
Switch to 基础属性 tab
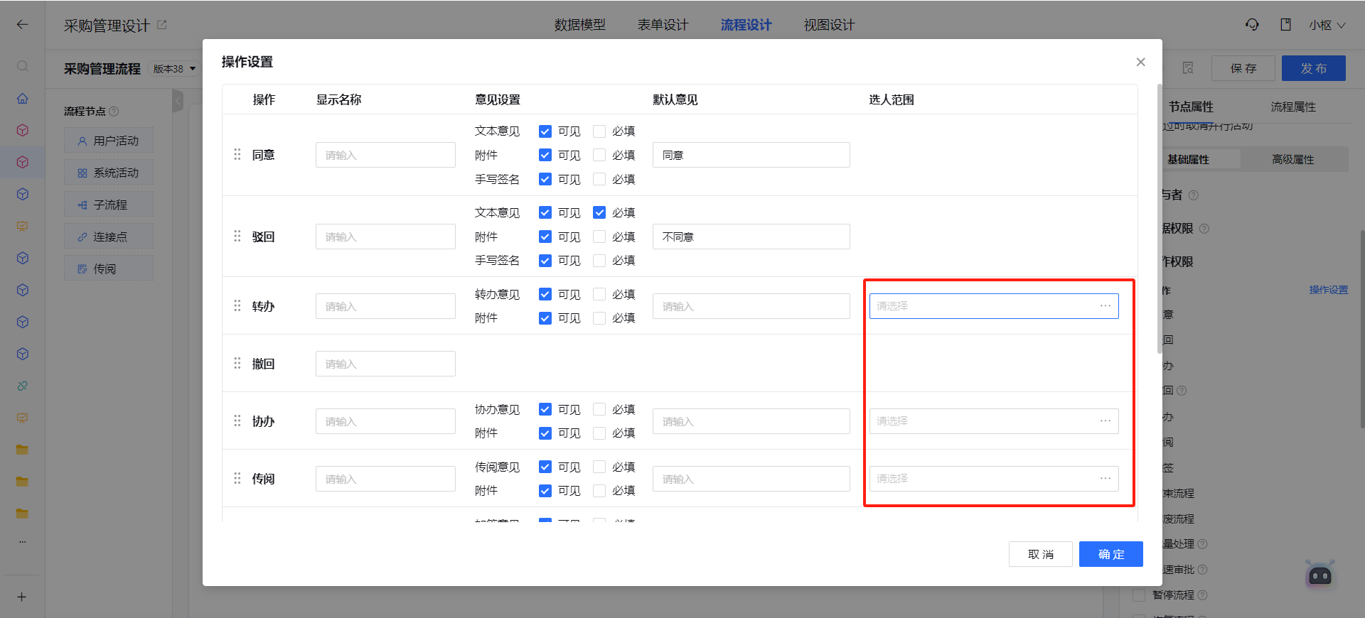tap(1188, 159)
